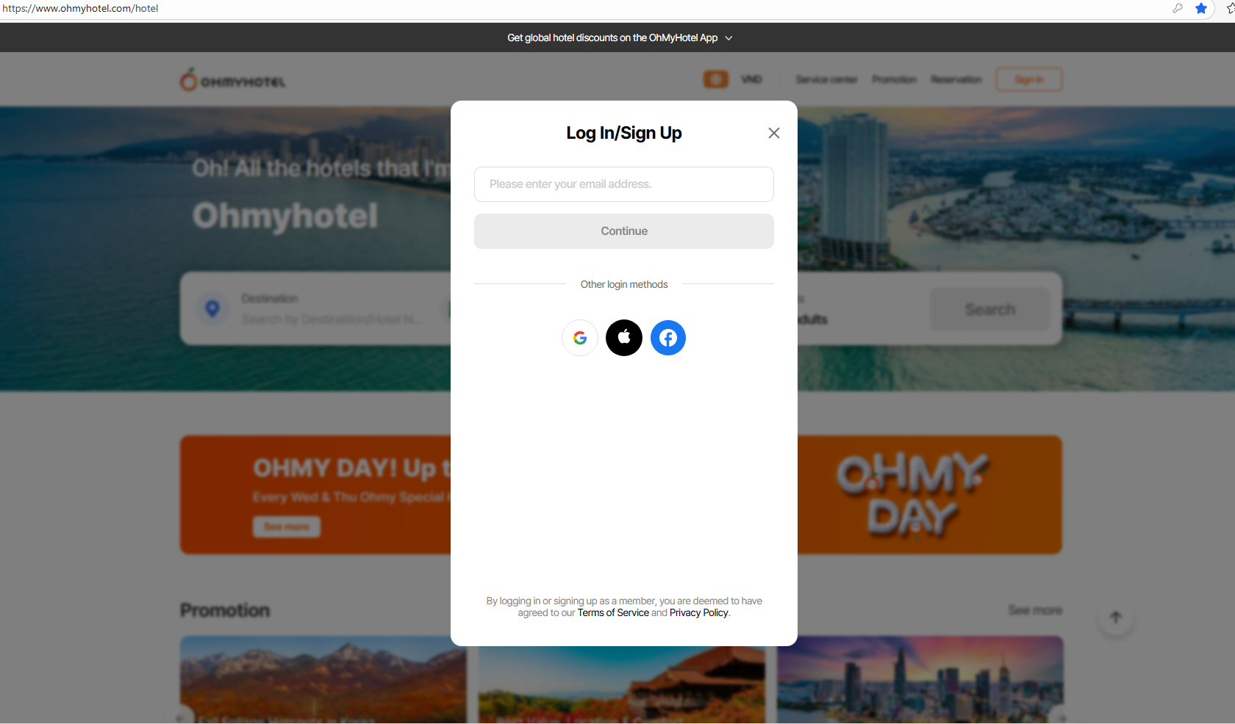Click the OhMyHotel logo in header
This screenshot has height=724, width=1235.
click(232, 79)
